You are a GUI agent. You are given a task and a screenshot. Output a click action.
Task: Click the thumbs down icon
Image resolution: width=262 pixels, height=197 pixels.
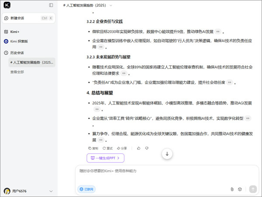coord(147,148)
